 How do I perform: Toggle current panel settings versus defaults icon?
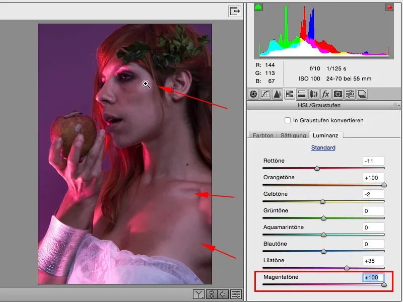point(236,294)
